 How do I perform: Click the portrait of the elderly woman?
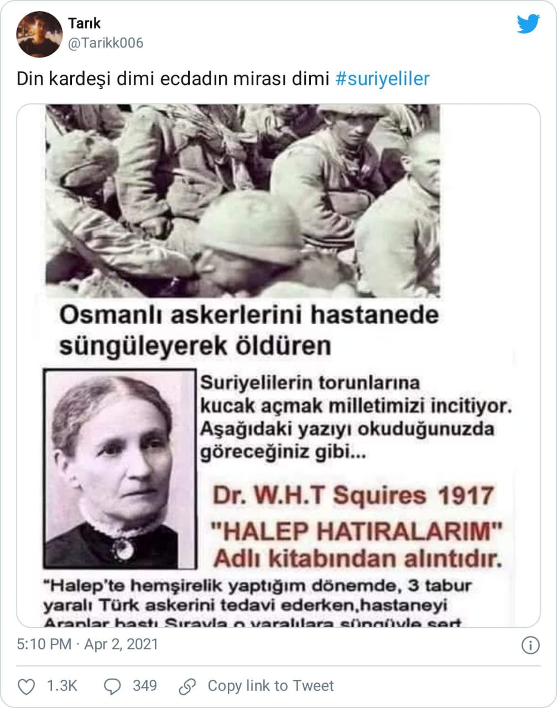(x=119, y=468)
